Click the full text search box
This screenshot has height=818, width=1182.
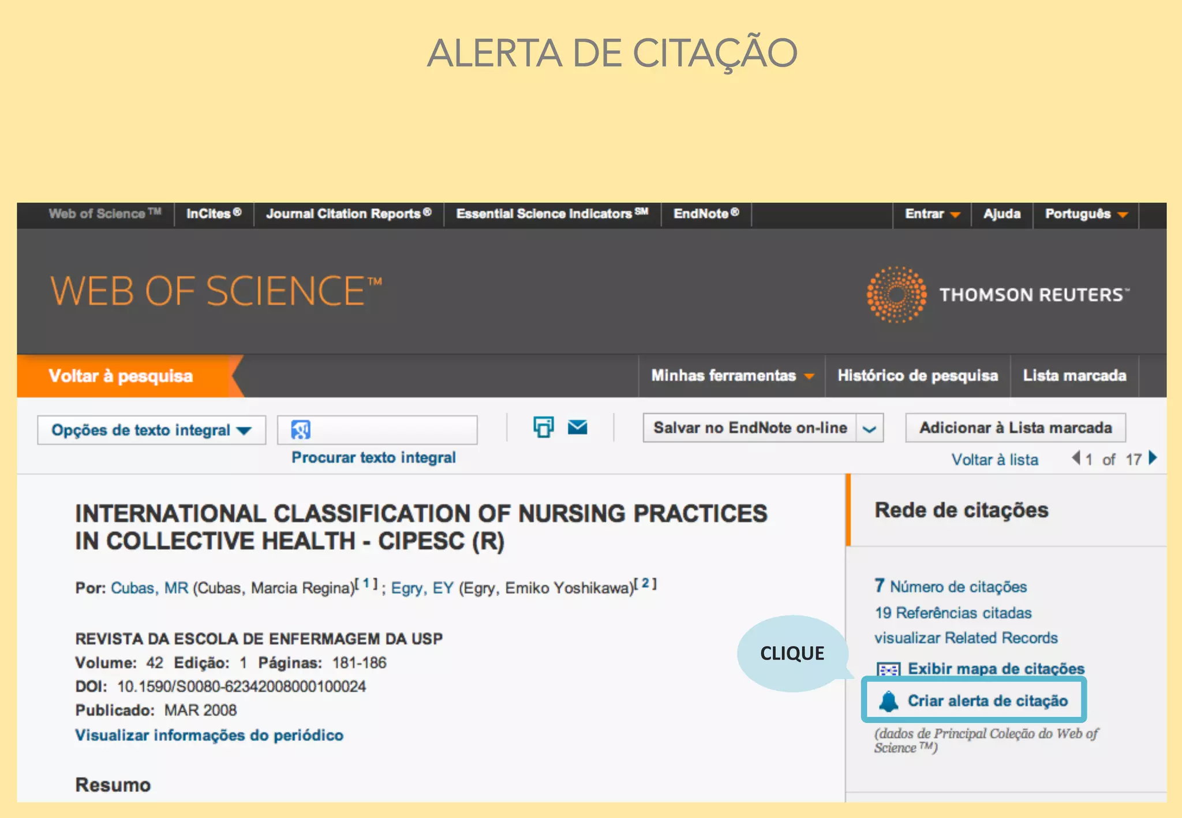(x=377, y=430)
